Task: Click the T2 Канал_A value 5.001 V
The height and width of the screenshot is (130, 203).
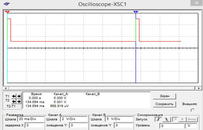Action: coord(60,102)
